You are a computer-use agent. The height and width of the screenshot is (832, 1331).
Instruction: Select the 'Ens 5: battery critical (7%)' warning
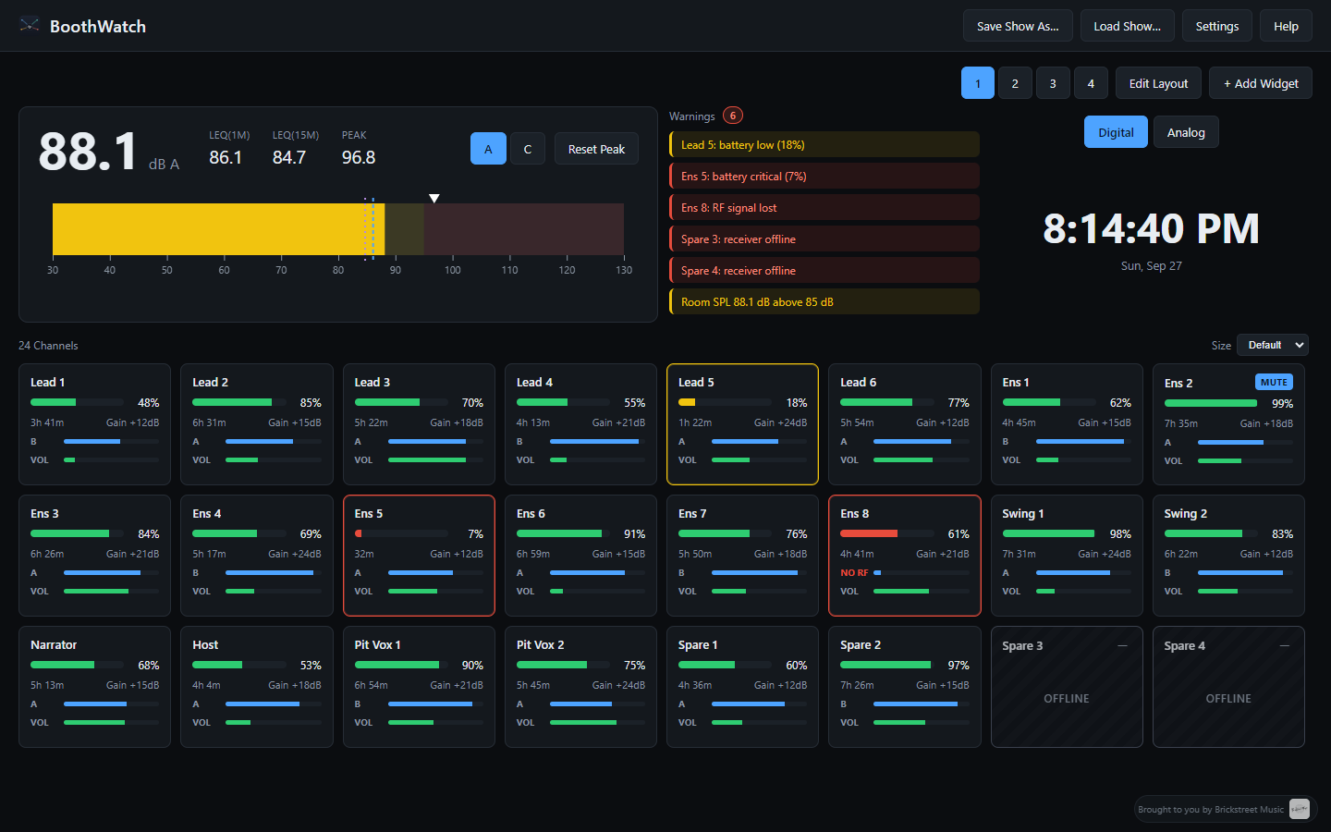[824, 176]
